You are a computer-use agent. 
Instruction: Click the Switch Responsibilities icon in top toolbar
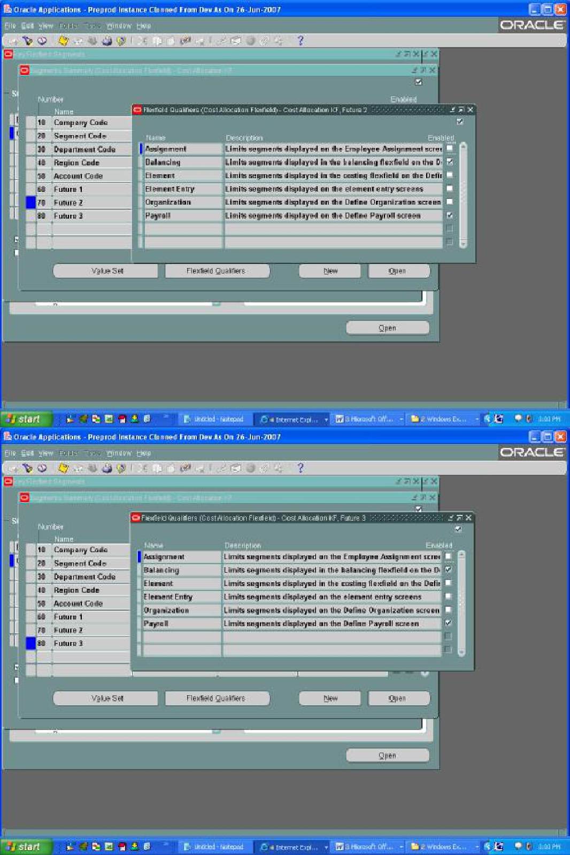click(92, 41)
